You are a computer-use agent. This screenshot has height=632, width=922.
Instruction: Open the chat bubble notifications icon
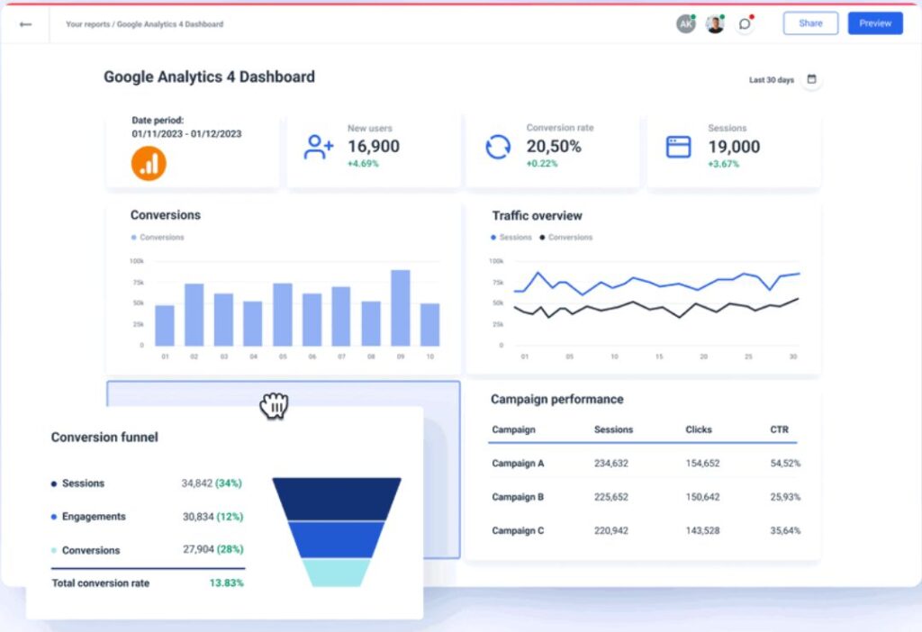point(744,24)
